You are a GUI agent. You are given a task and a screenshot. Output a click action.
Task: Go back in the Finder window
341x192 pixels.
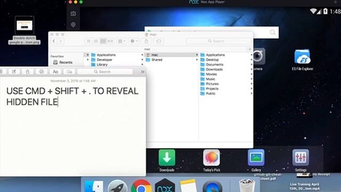(x=54, y=41)
